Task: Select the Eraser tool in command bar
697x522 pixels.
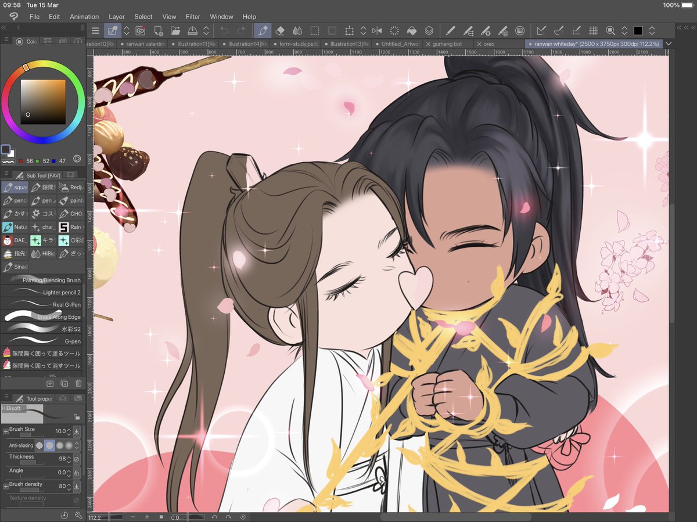Action: coord(280,30)
